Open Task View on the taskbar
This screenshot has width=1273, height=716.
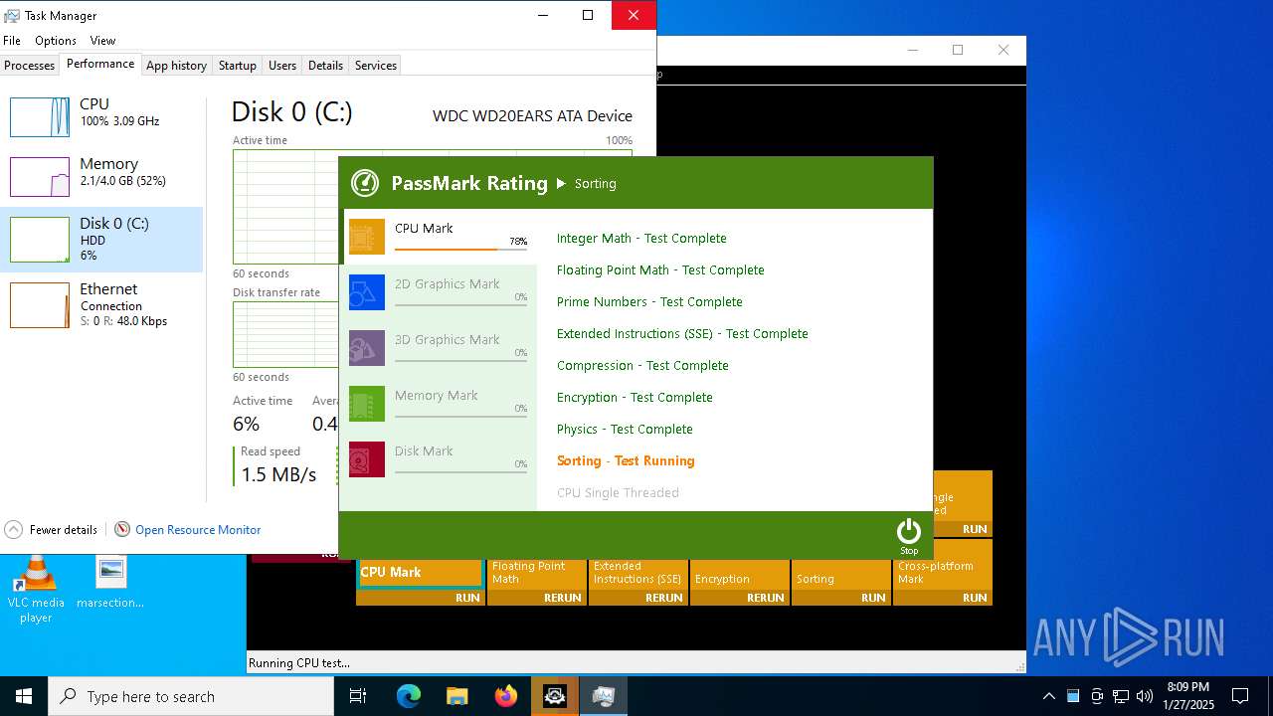[x=358, y=696]
